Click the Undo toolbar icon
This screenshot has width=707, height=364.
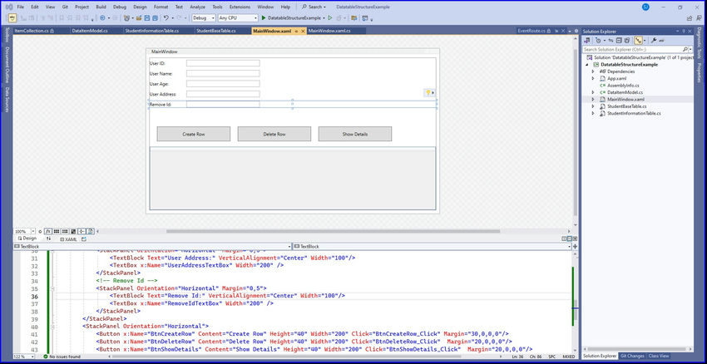(x=166, y=17)
